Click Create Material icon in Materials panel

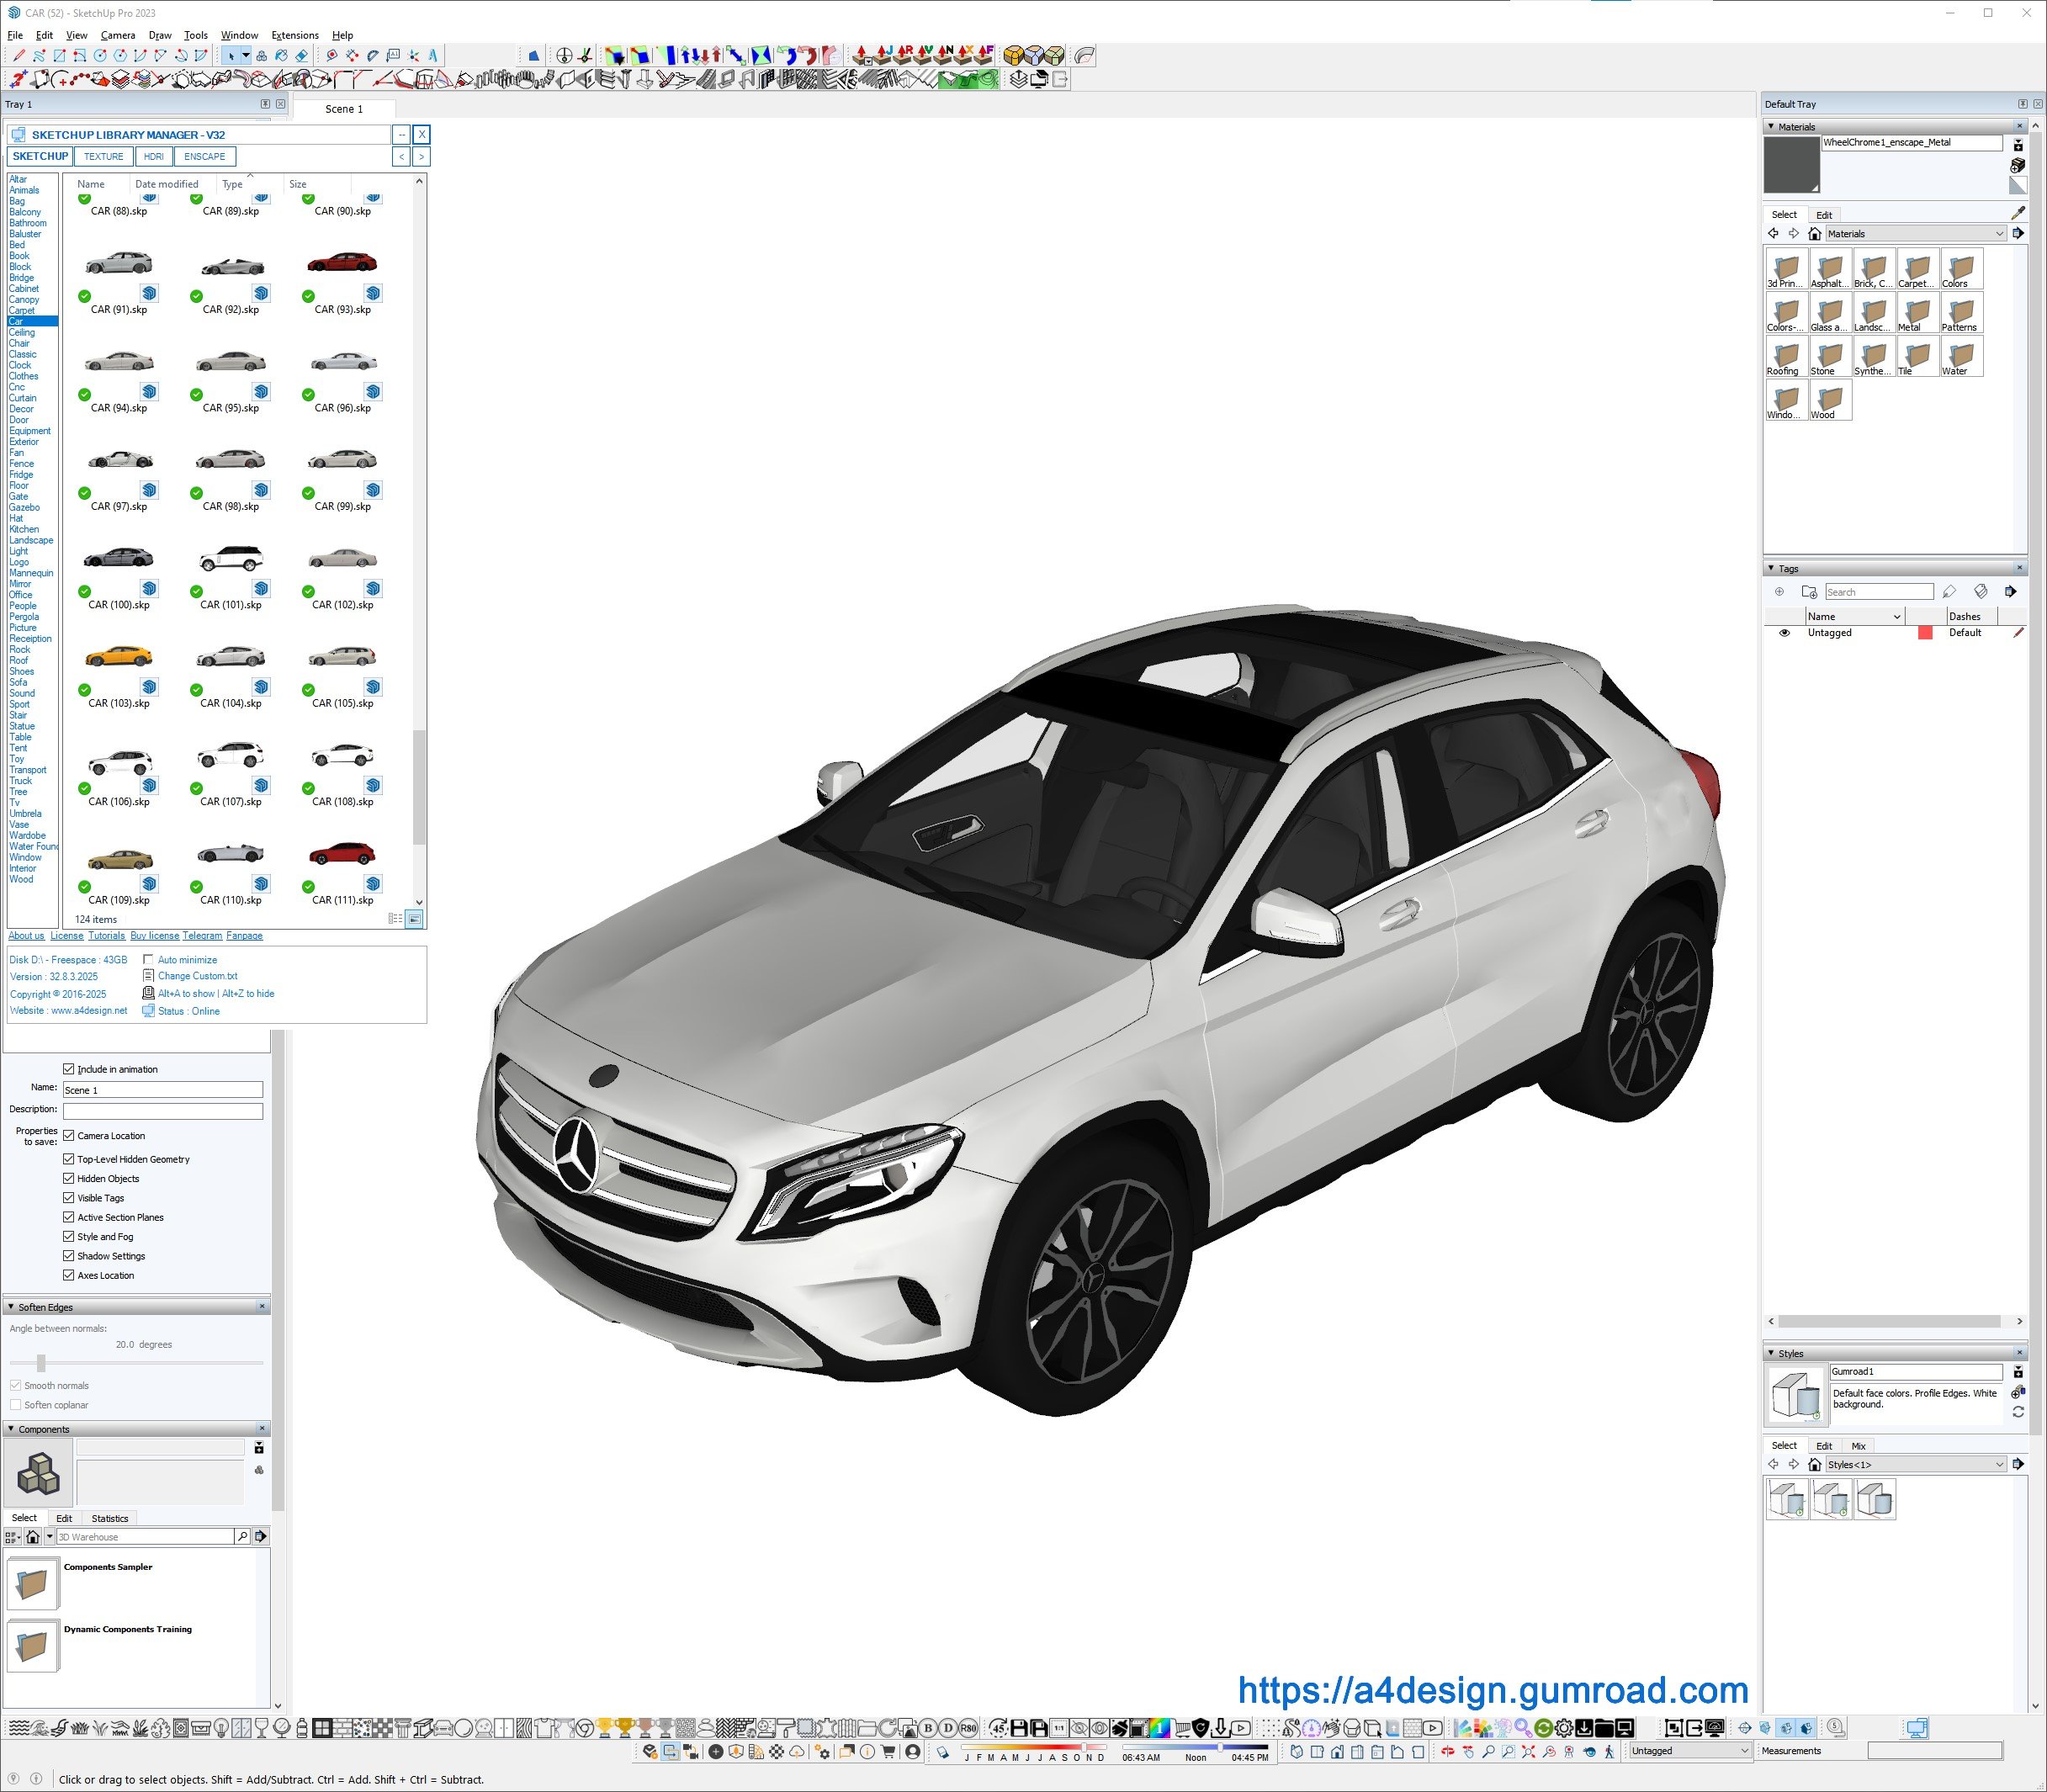coord(2017,165)
